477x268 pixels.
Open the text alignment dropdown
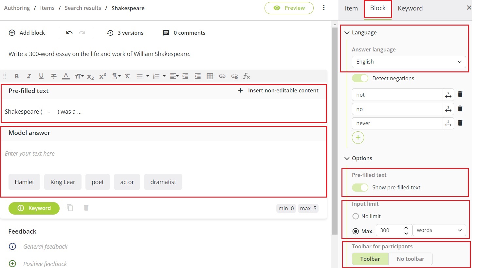pos(174,76)
